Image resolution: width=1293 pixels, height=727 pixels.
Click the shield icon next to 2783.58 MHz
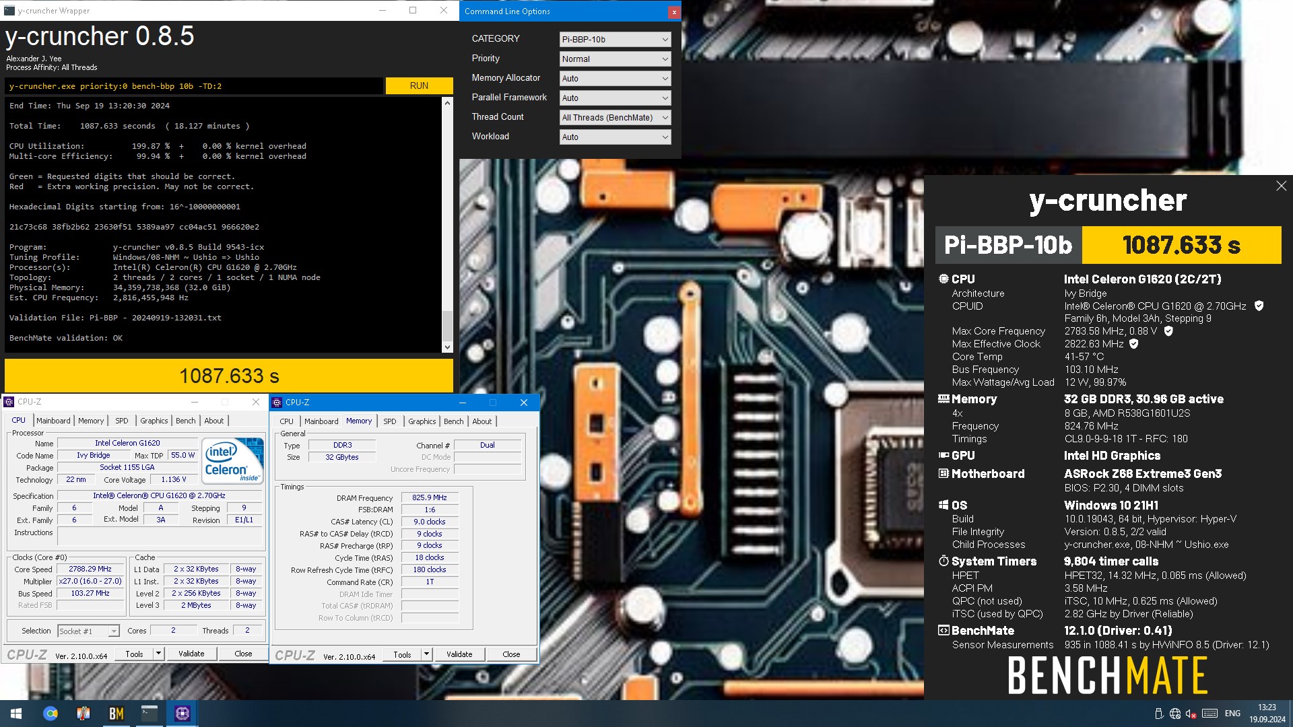click(1168, 331)
